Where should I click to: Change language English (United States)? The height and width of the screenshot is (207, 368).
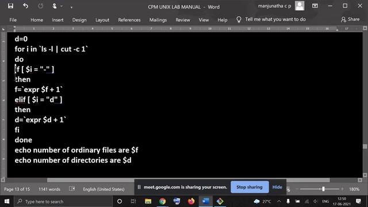103,189
